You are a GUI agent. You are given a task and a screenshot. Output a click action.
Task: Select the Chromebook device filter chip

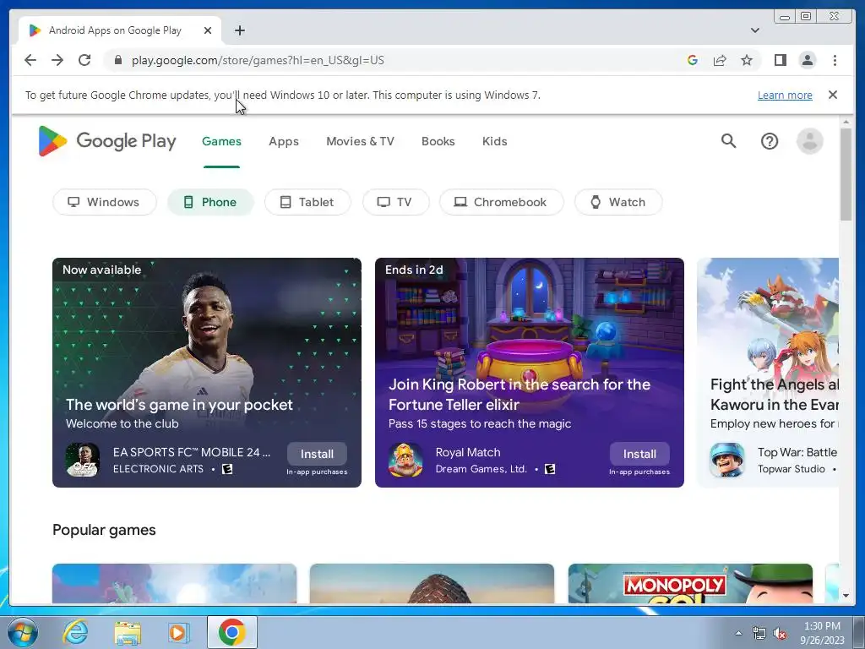pos(502,202)
